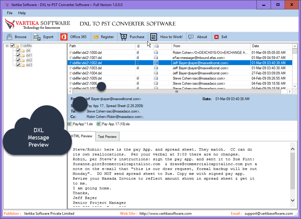Click the Register card icon
The image size is (301, 219).
click(x=96, y=37)
